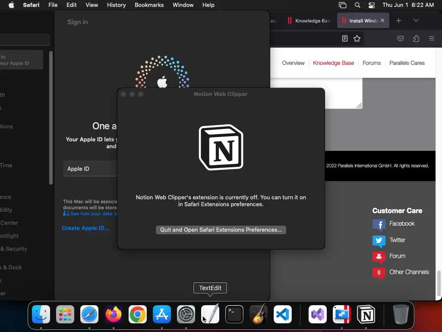Open Finder from the Dock
This screenshot has width=442, height=332.
click(x=41, y=314)
